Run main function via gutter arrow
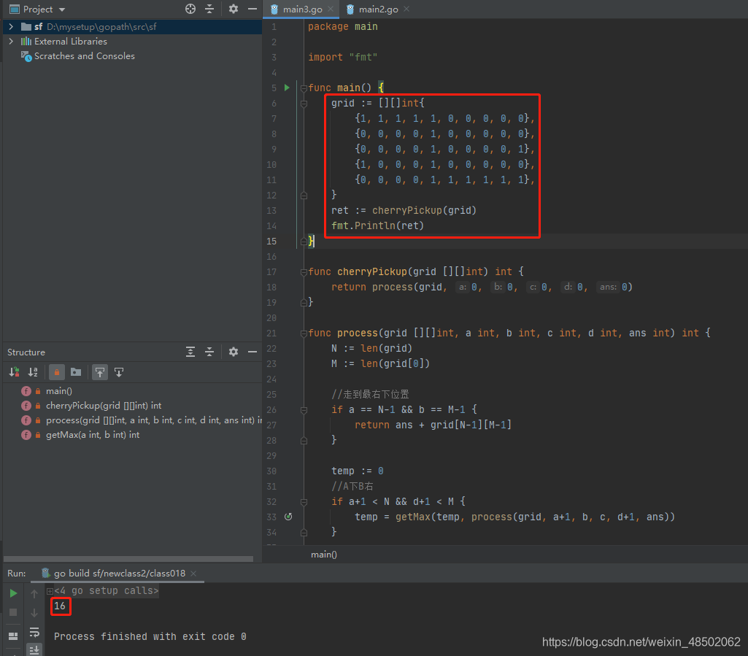The width and height of the screenshot is (748, 656). click(287, 88)
